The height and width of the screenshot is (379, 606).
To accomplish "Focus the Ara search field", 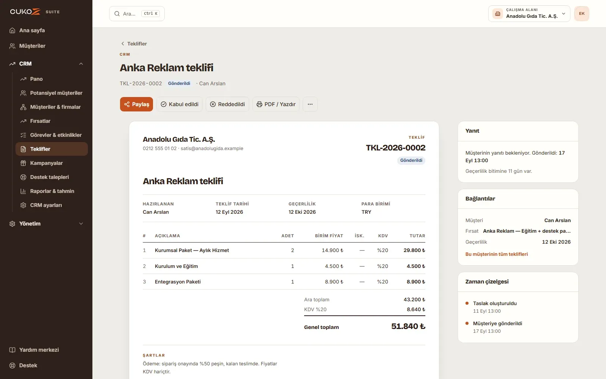I will pyautogui.click(x=137, y=14).
